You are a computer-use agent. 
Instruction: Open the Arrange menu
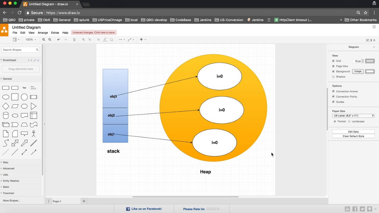(x=43, y=33)
